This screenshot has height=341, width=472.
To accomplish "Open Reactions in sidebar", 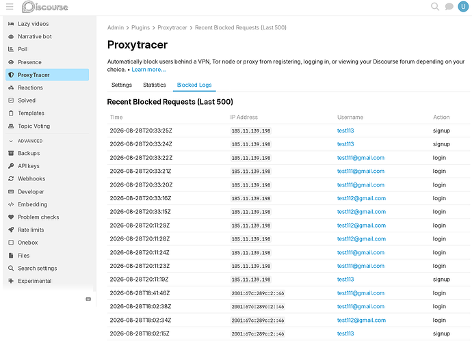I will (x=30, y=87).
